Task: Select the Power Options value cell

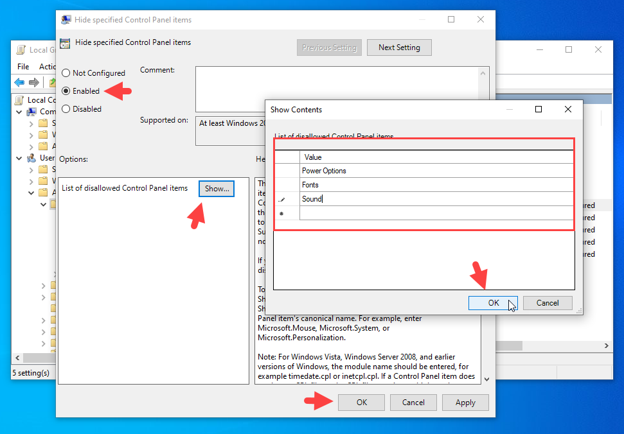Action: (x=436, y=171)
